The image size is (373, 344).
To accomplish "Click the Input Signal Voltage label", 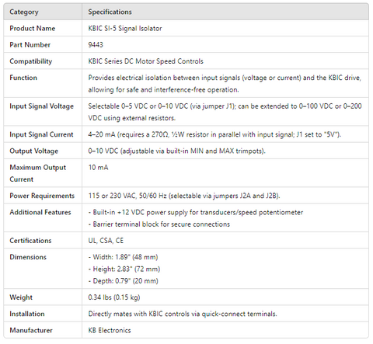I will point(42,106).
